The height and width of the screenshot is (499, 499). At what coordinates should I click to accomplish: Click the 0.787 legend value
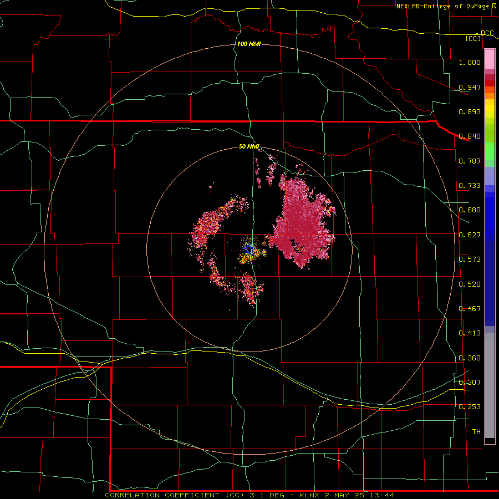click(x=470, y=161)
